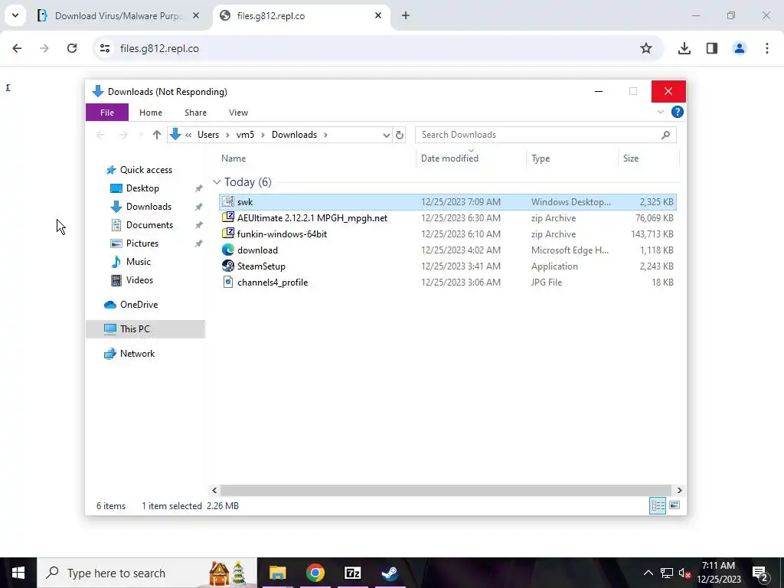The width and height of the screenshot is (784, 588).
Task: Select the files.g812.repl.co Chrome tab
Action: 300,16
